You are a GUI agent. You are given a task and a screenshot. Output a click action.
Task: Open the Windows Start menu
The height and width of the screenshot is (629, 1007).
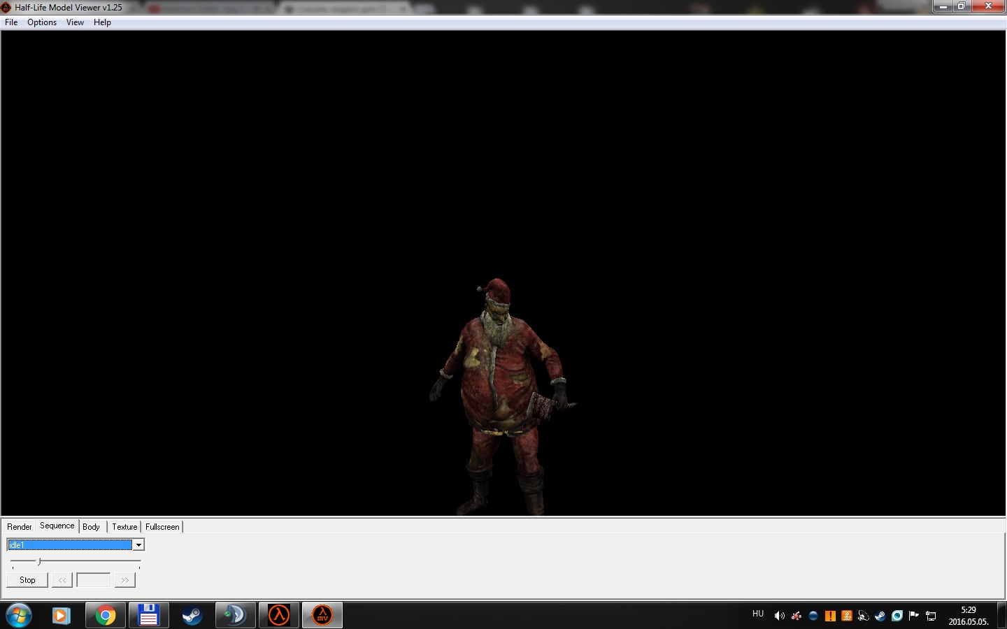click(x=19, y=616)
